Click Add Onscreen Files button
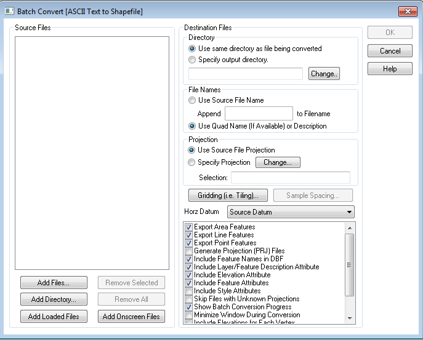 [131, 317]
